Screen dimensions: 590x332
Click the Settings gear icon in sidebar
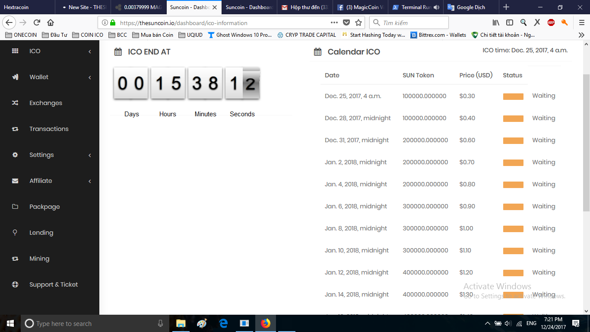[x=15, y=155]
